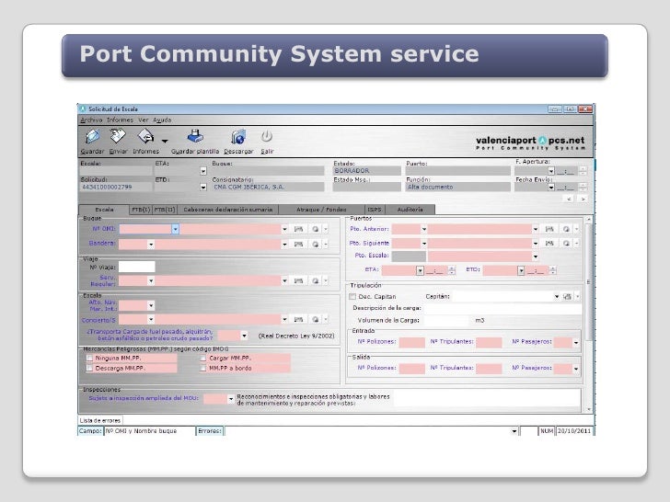Open the Lista de errores tab
This screenshot has width=670, height=502.
click(100, 420)
